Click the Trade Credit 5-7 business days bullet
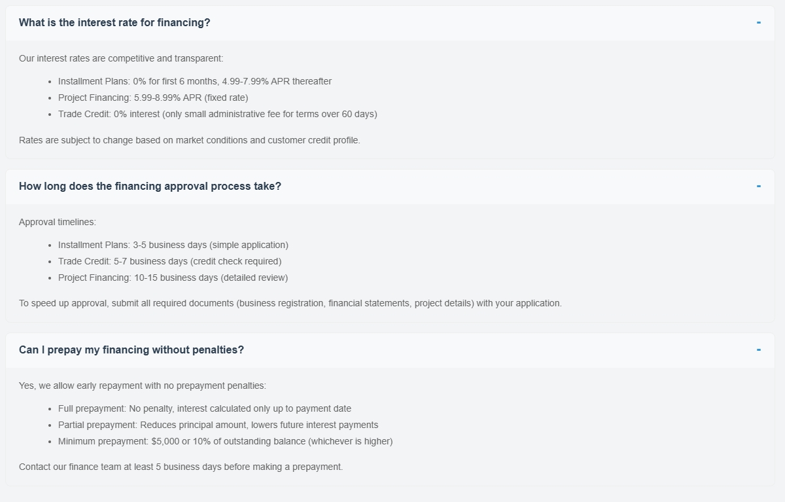This screenshot has height=502, width=785. coord(169,262)
